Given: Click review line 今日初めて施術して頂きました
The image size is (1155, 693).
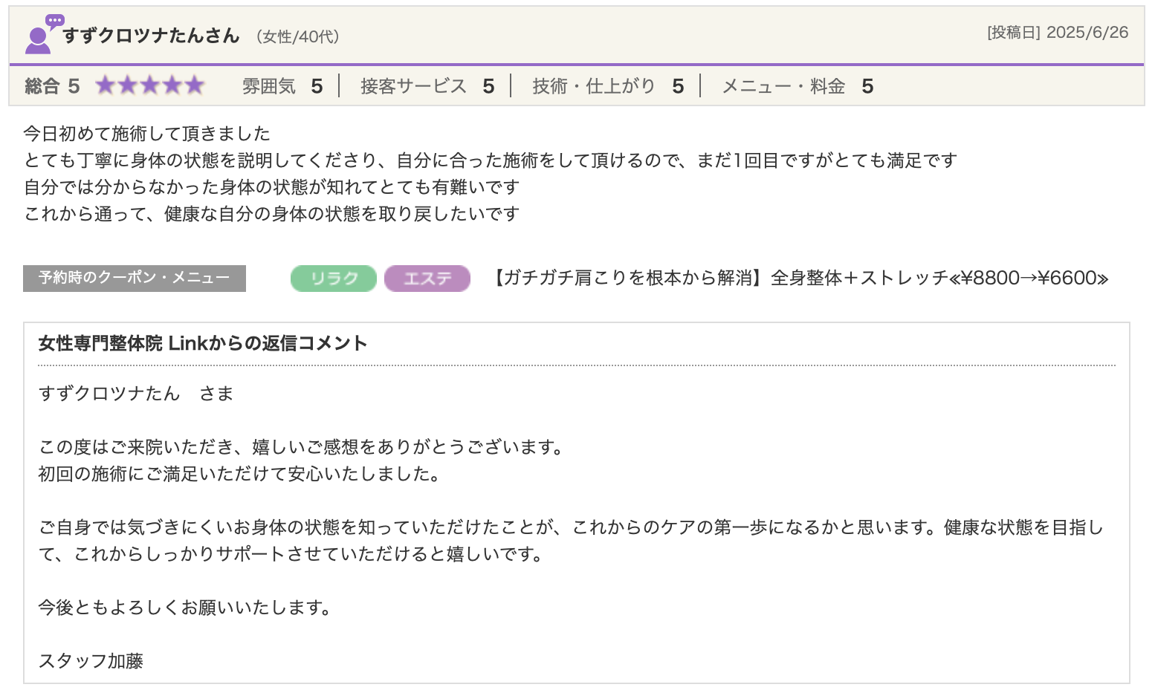Looking at the screenshot, I should pyautogui.click(x=147, y=134).
